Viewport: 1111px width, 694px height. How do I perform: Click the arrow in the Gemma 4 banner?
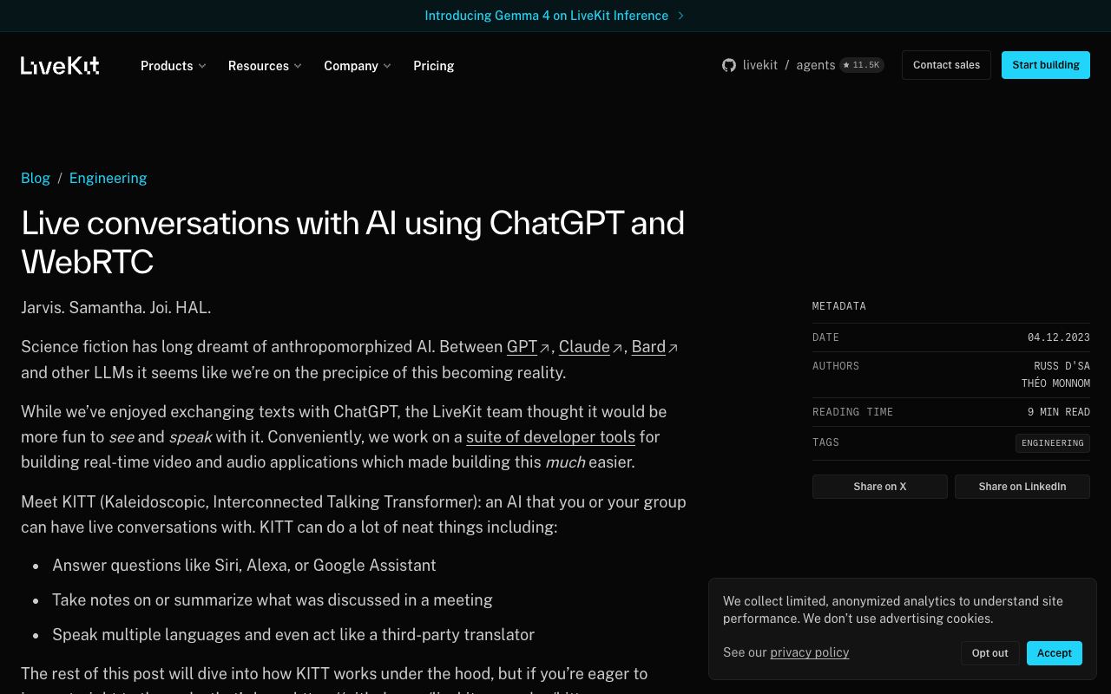pyautogui.click(x=680, y=16)
